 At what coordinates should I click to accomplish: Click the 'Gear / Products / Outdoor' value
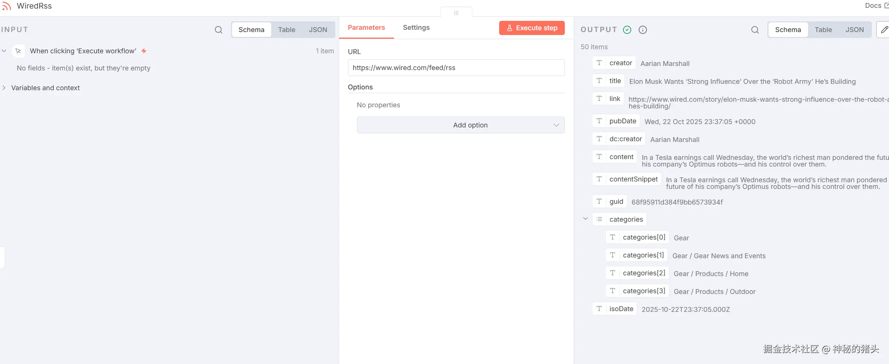(715, 292)
